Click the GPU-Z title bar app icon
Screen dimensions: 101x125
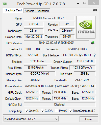tap(5, 4)
